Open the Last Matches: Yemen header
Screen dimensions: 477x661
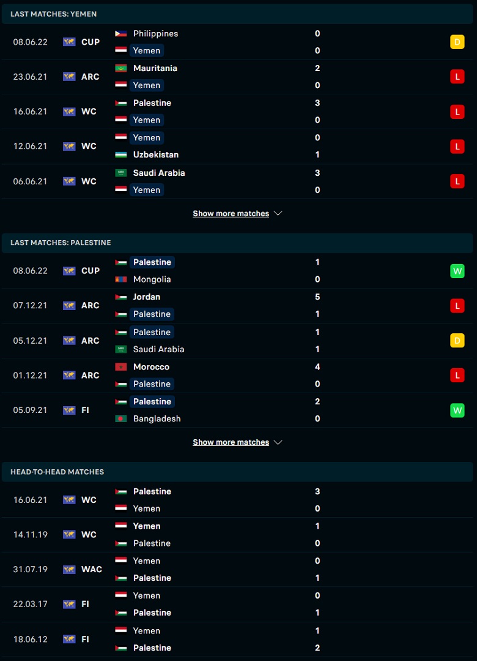pos(237,14)
